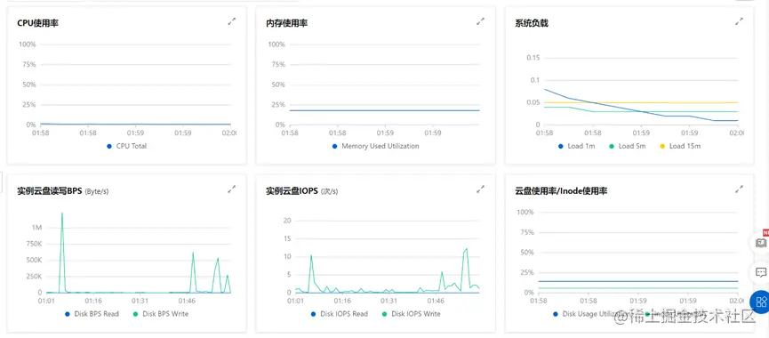Click the (次/s) unit label
The width and height of the screenshot is (769, 338).
(x=329, y=191)
